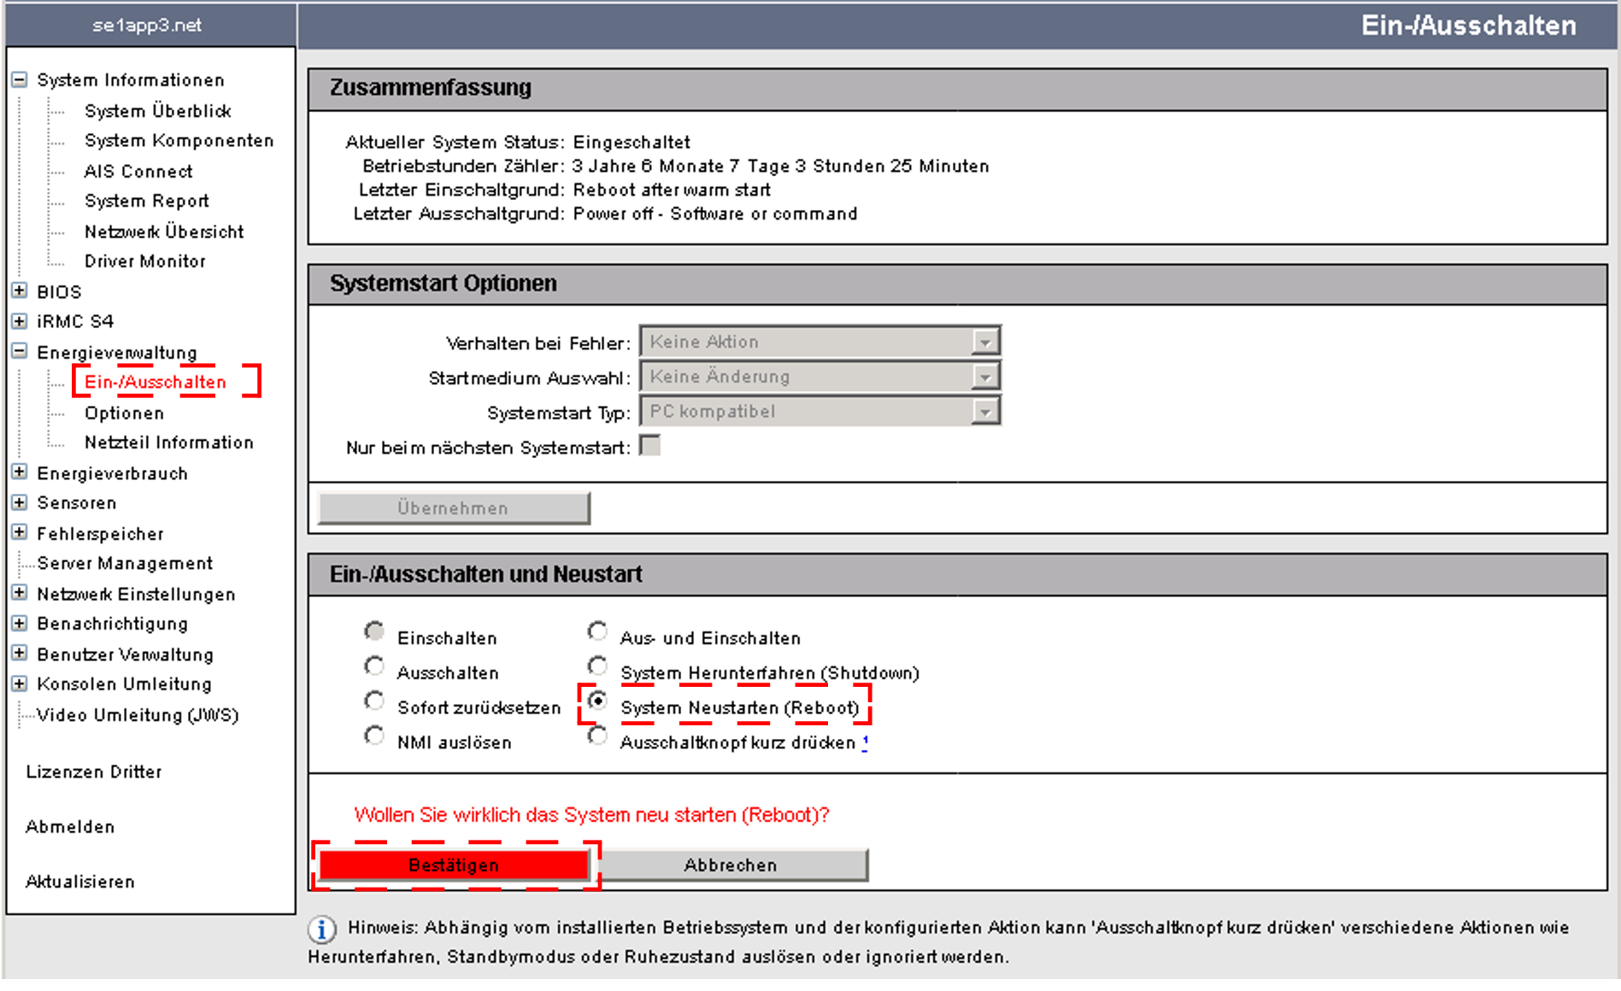The image size is (1621, 991).
Task: Click the red Bestätigen button
Action: 454,865
